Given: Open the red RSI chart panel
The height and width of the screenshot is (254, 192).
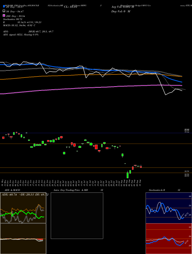Looking at the screenshot, I should [x=169, y=239].
